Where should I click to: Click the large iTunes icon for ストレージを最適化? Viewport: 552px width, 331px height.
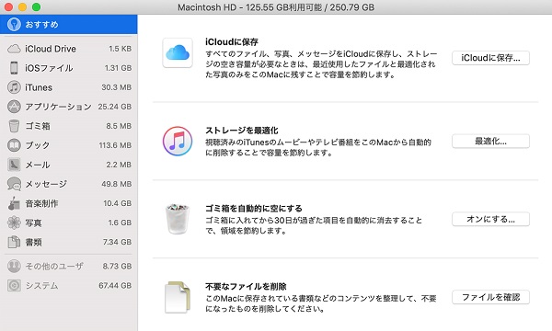point(178,141)
